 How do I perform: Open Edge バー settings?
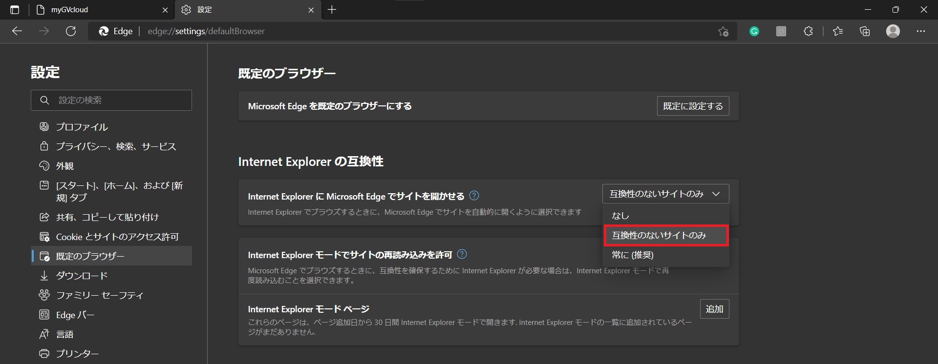coord(111,315)
